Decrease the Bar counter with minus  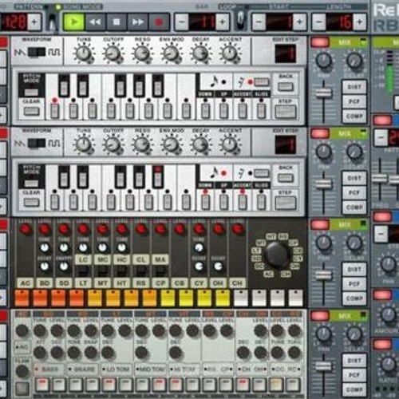click(x=182, y=22)
